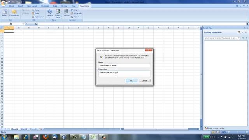Click the insert function fx icon

[x=36, y=24]
